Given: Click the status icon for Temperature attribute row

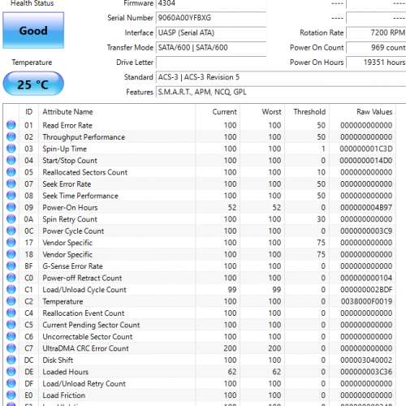Looking at the screenshot, I should [x=11, y=301].
